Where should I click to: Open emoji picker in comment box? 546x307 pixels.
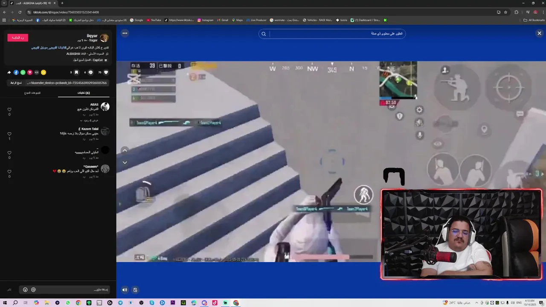[x=25, y=290]
